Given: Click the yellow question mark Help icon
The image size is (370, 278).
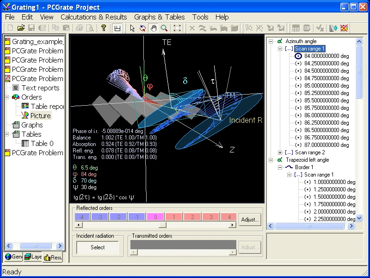Looking at the screenshot, I should coord(103,28).
